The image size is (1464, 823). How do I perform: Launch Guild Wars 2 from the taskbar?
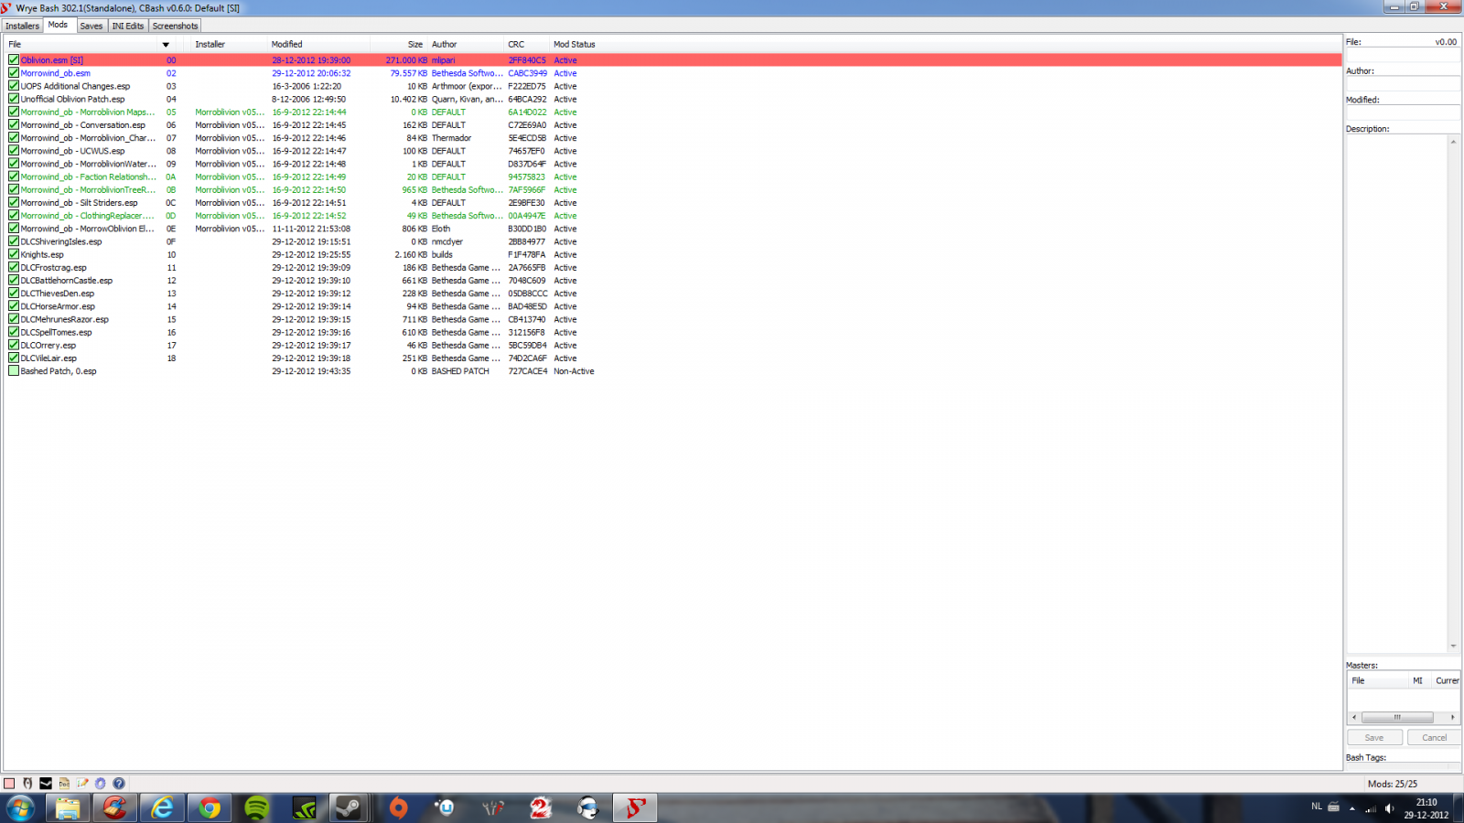541,808
